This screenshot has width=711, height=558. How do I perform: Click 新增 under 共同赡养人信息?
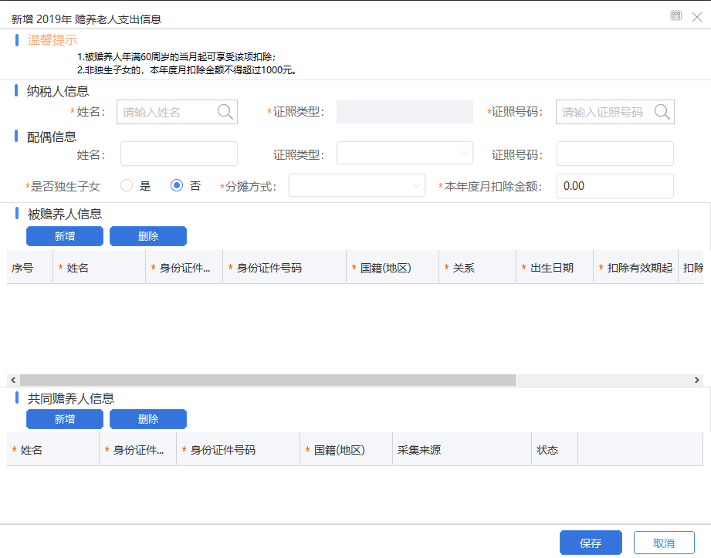[65, 419]
